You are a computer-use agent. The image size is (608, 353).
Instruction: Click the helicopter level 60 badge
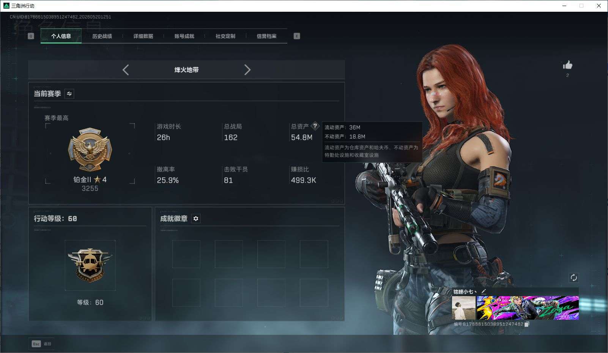pos(90,265)
